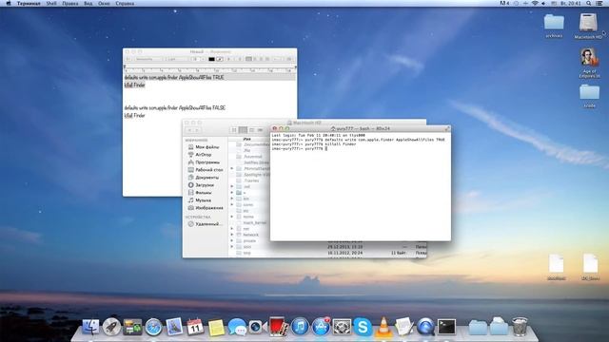Open text color swatch in TextEdit toolbar

pyautogui.click(x=211, y=59)
